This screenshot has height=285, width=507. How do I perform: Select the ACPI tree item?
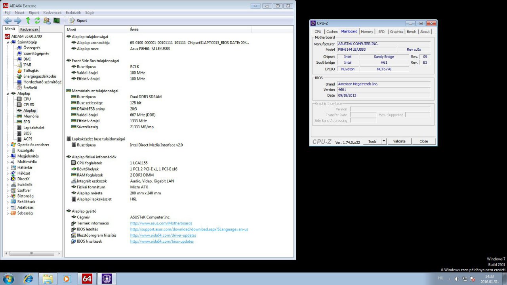[27, 139]
